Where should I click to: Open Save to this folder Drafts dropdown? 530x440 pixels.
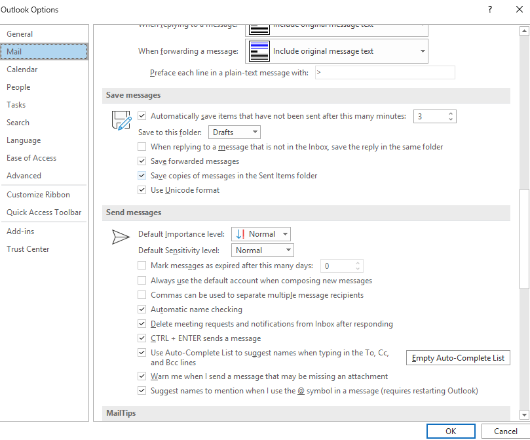(234, 132)
